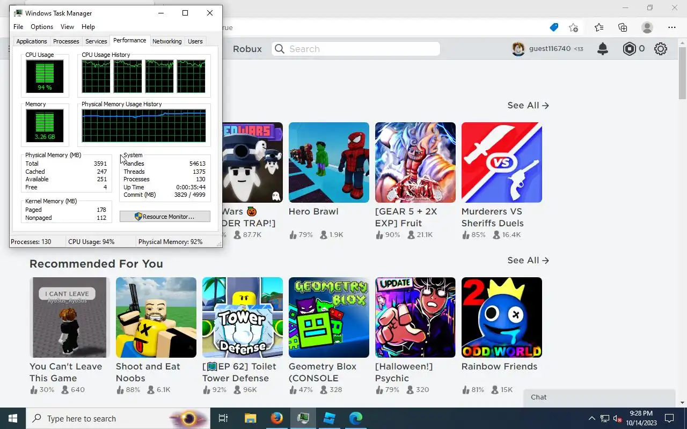Click See All for Recommended For You
The image size is (687, 429).
(528, 261)
